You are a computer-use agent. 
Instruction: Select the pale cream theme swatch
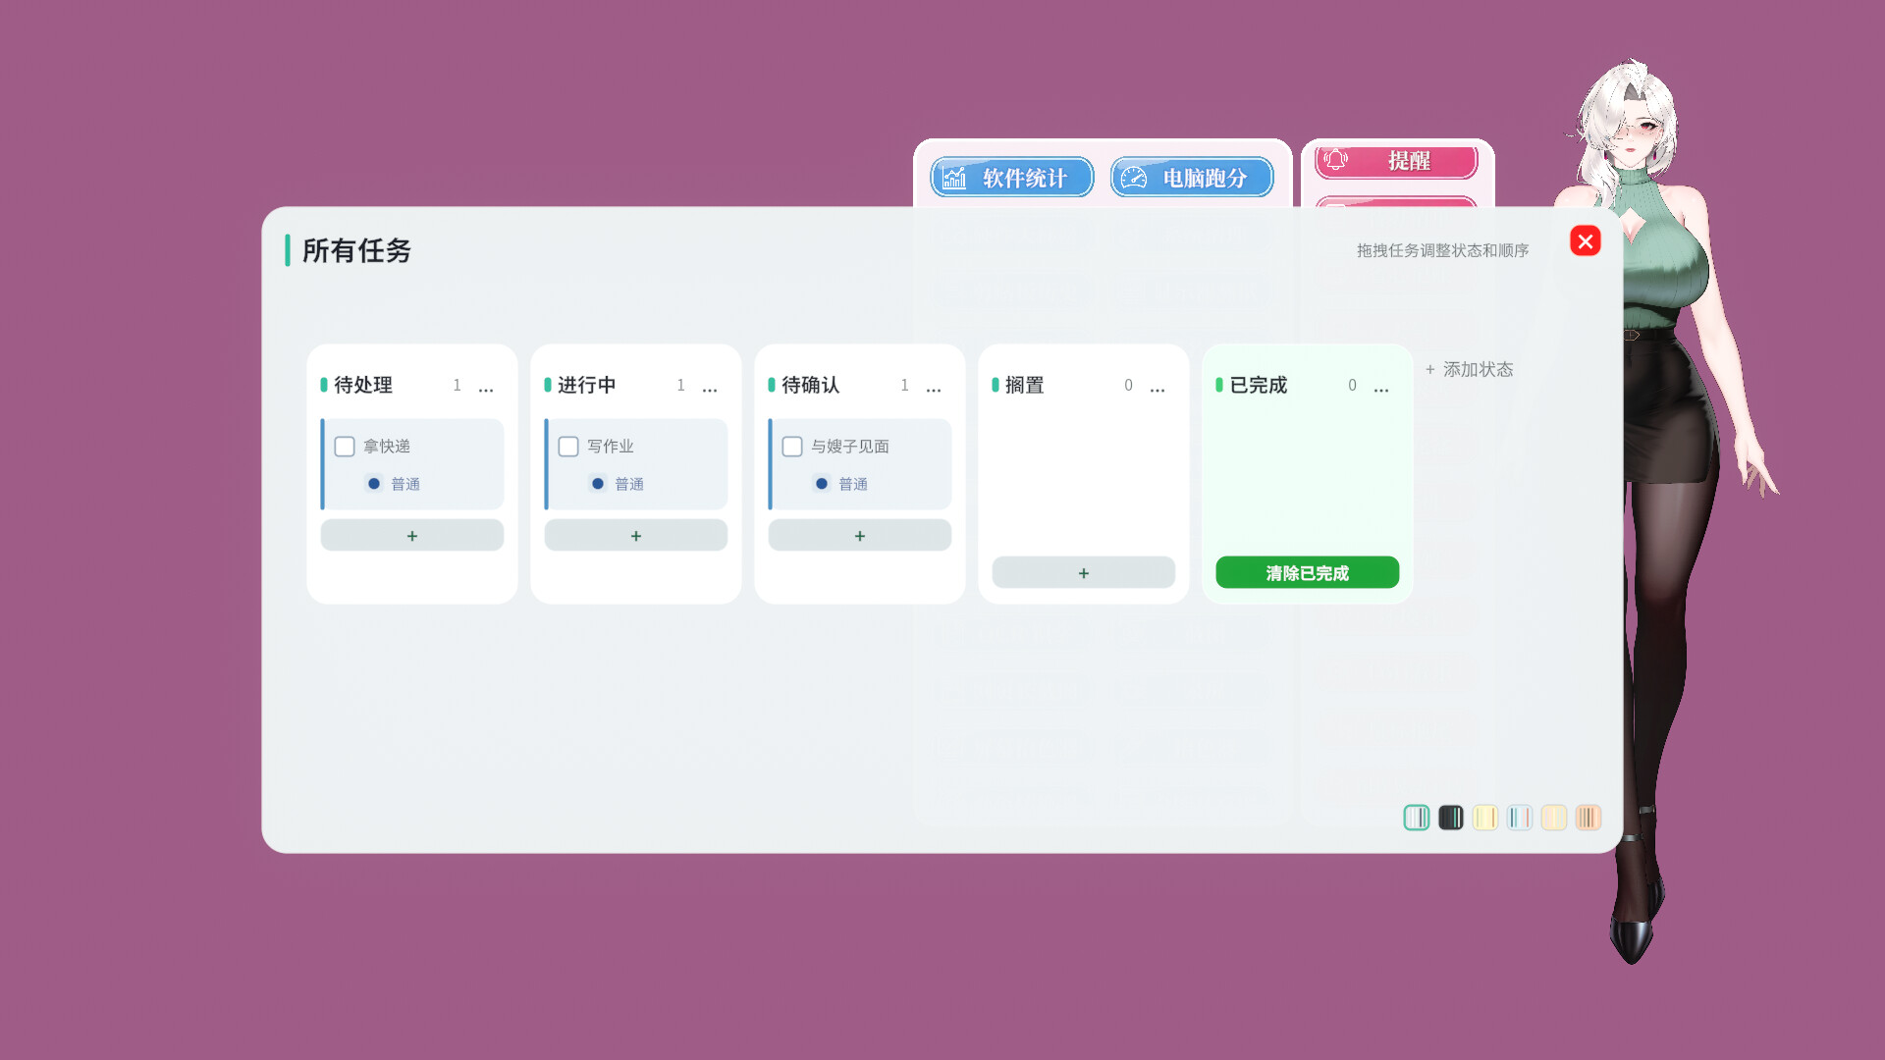(1554, 818)
